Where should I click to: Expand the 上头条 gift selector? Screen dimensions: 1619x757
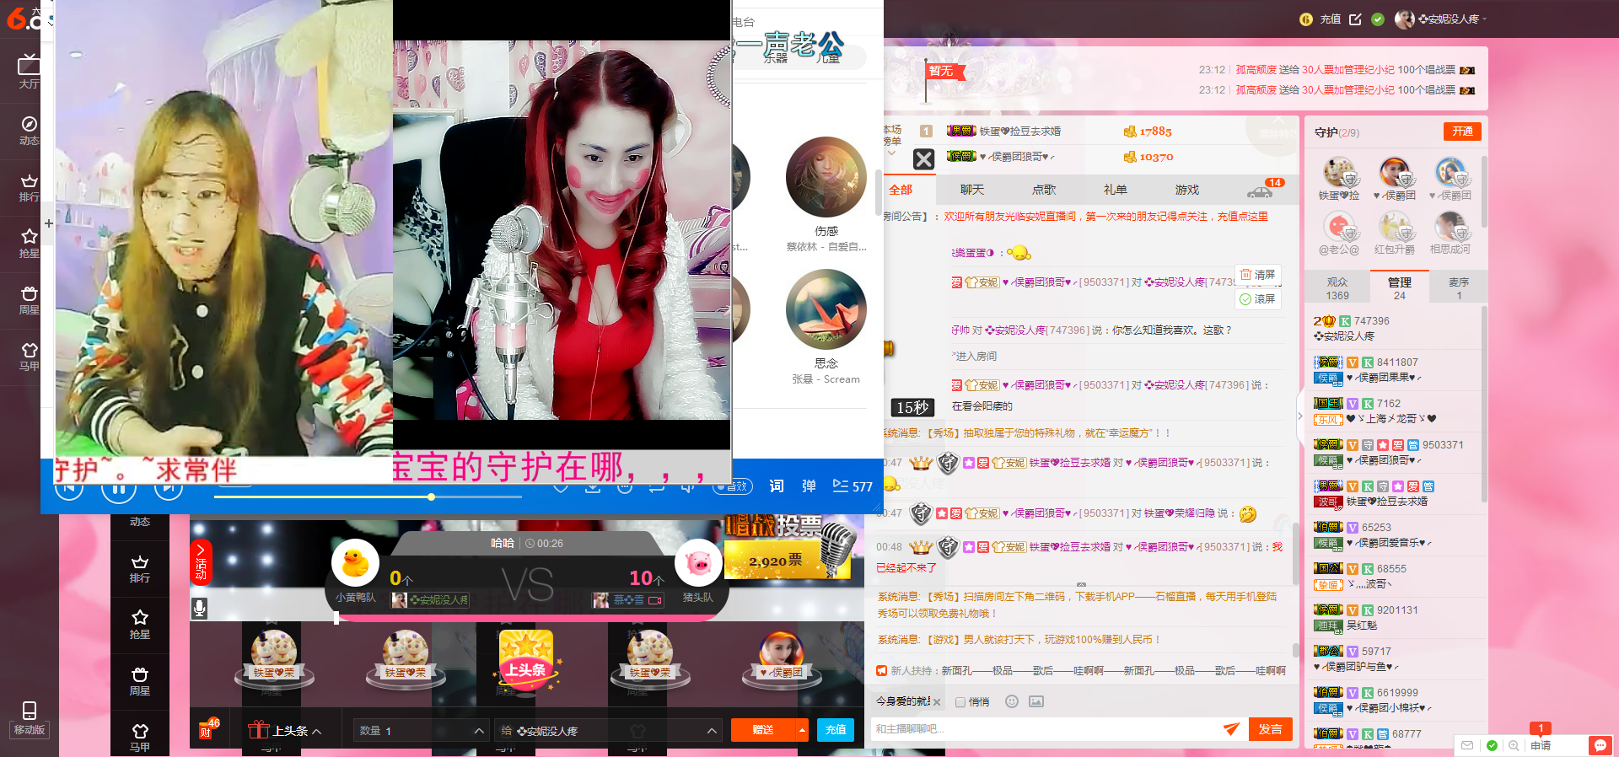(x=285, y=730)
